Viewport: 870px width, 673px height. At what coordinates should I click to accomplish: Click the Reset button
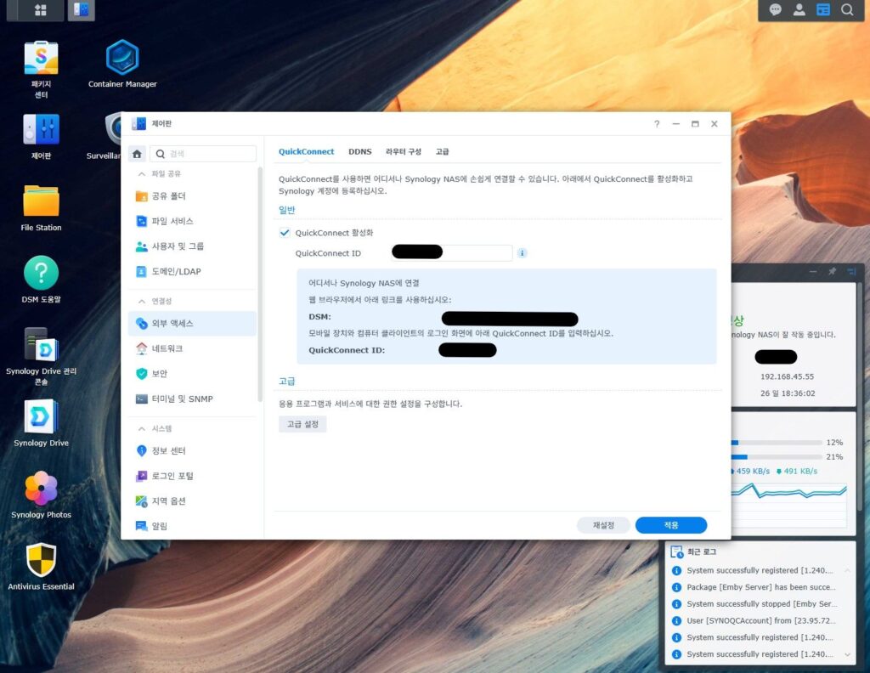point(603,525)
